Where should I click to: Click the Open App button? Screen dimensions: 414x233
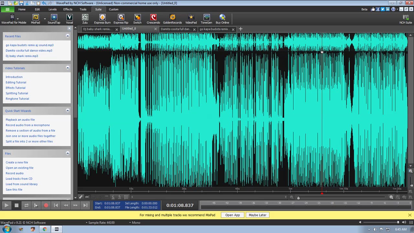click(233, 215)
